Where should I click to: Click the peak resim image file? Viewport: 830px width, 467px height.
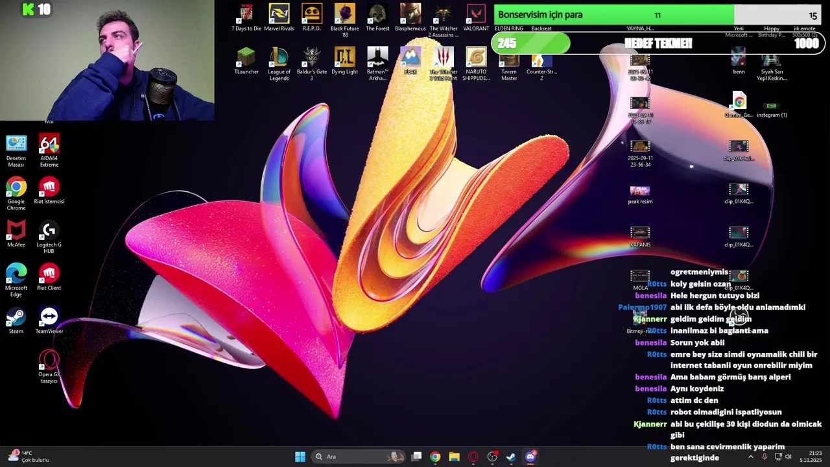click(x=640, y=194)
